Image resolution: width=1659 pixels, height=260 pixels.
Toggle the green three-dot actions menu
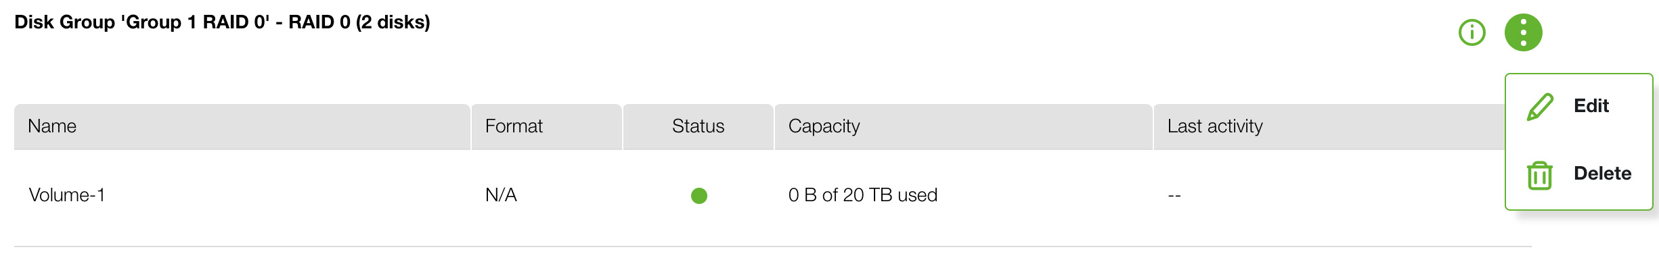click(1523, 32)
